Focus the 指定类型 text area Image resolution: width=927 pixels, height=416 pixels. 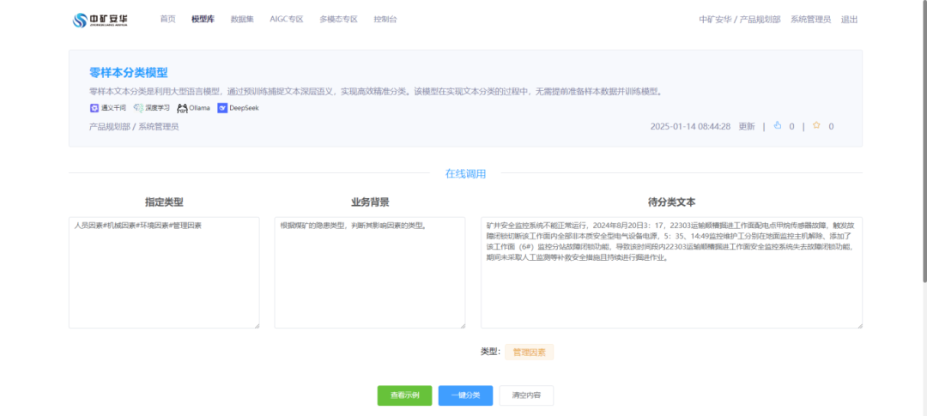pos(164,273)
